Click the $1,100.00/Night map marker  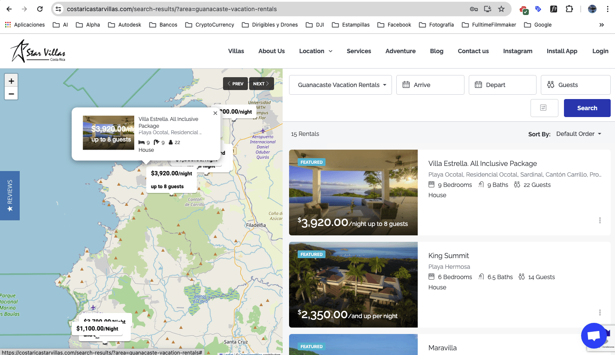coord(97,328)
